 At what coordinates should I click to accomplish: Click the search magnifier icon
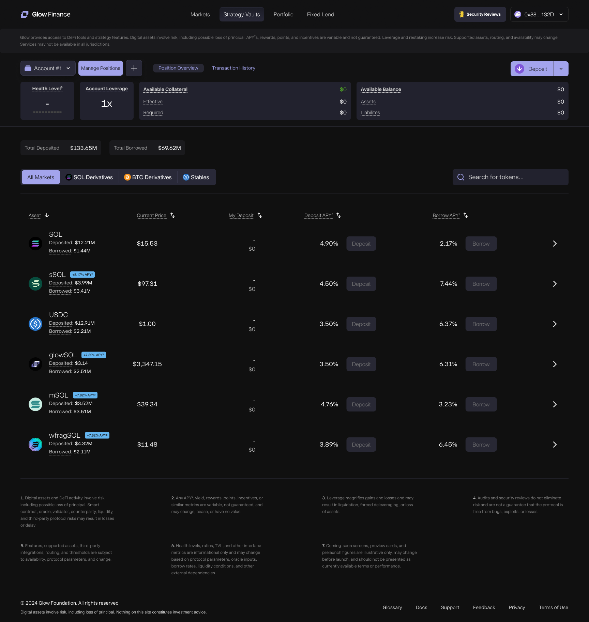pos(461,177)
